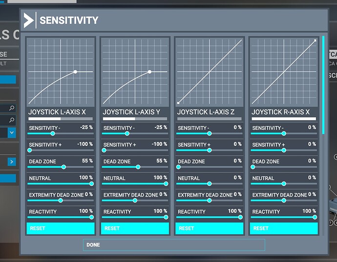
Task: Click the L-Axis Z input level bar
Action: tap(210, 119)
